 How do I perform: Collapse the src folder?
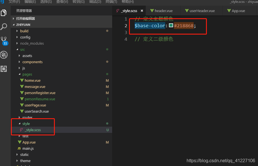pyautogui.click(x=17, y=49)
